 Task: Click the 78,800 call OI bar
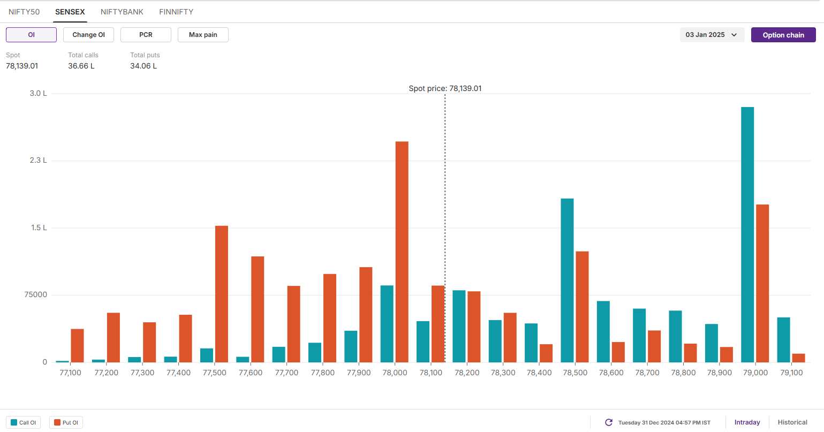[676, 337]
